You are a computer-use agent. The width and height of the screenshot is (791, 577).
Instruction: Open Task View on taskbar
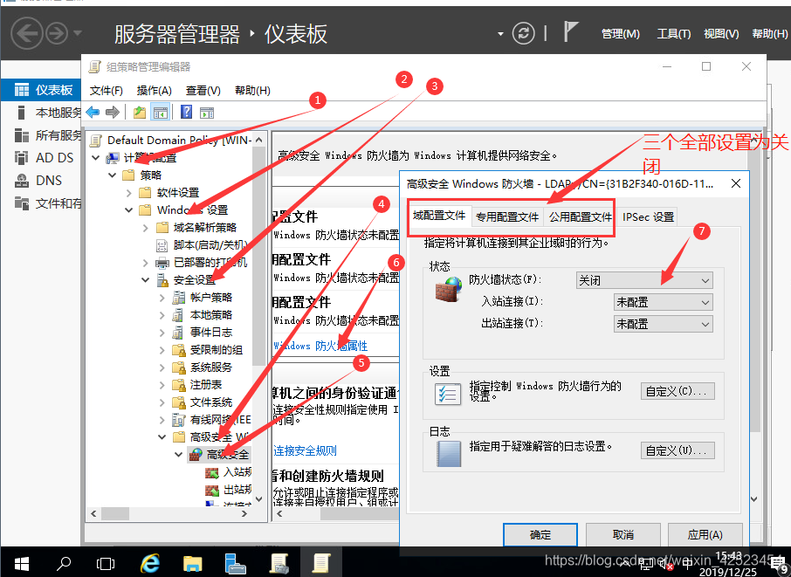[x=106, y=563]
